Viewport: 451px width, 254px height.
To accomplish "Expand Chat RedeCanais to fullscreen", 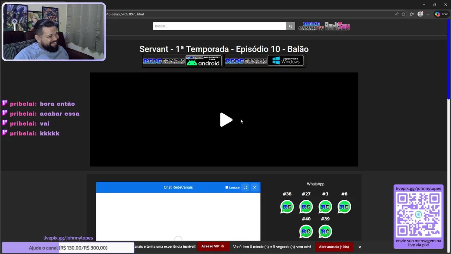I will [x=245, y=187].
